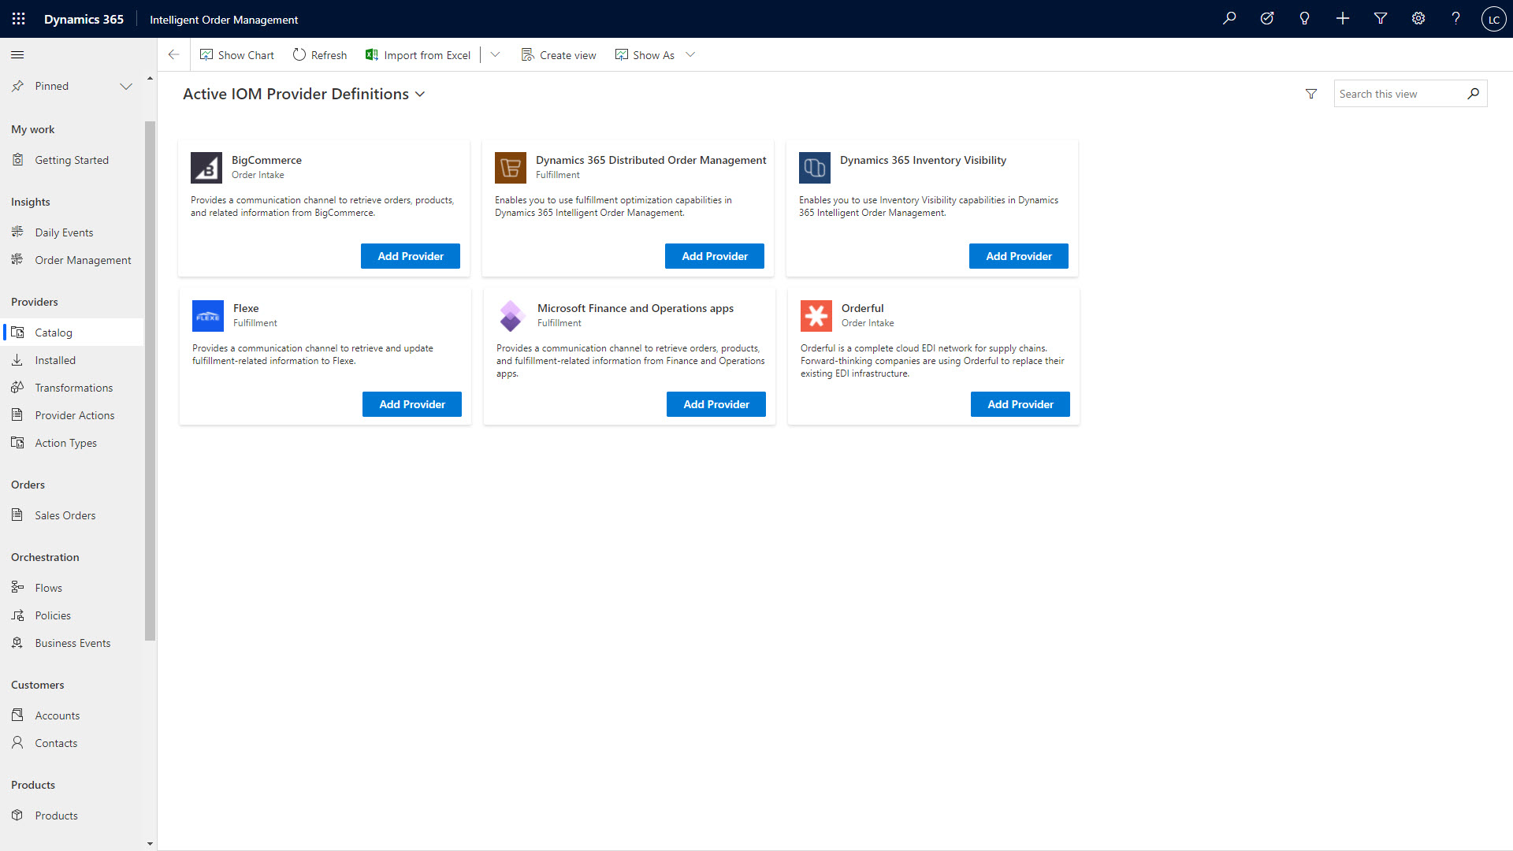This screenshot has height=851, width=1513.
Task: Click the Flexe provider logo
Action: [208, 316]
